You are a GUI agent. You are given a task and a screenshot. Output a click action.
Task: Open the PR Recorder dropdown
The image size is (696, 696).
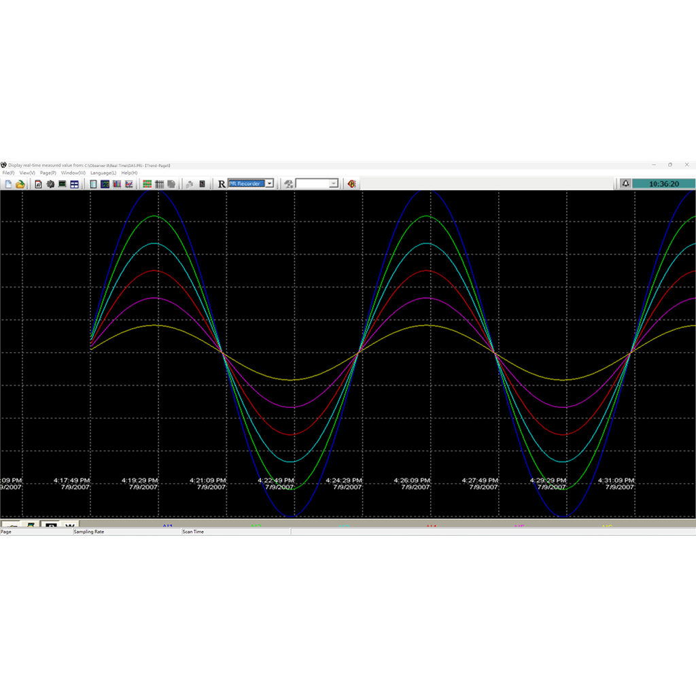coord(269,183)
